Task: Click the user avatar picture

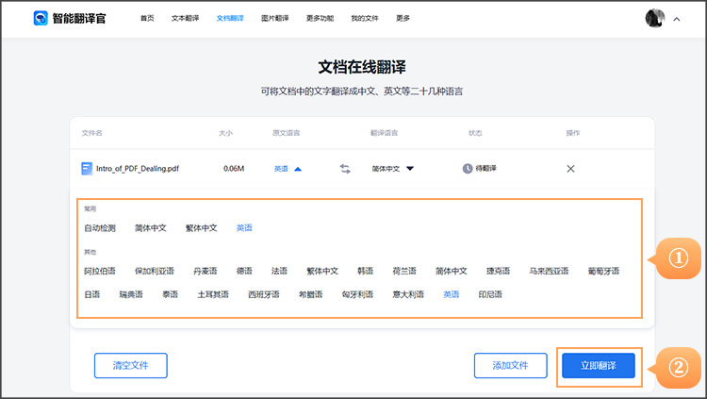Action: [x=655, y=18]
